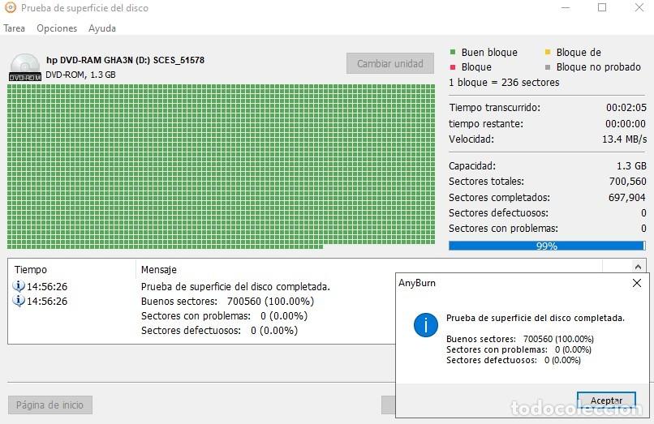This screenshot has height=424, width=654.
Task: Click the AnyBurn dialog title
Action: 417,283
